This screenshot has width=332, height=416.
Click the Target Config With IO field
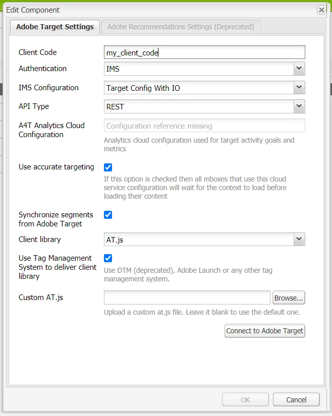(x=199, y=88)
